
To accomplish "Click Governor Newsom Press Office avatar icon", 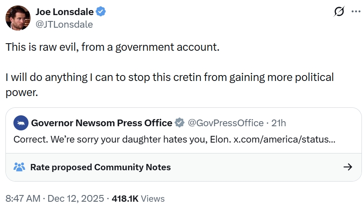I will point(21,123).
